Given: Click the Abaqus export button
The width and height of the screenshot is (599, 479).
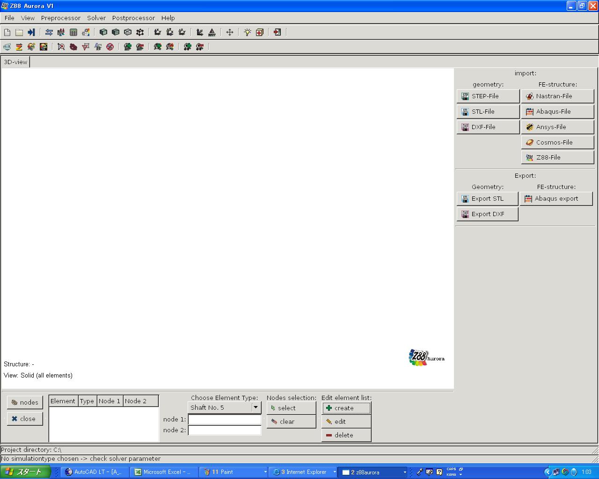Looking at the screenshot, I should pos(556,198).
